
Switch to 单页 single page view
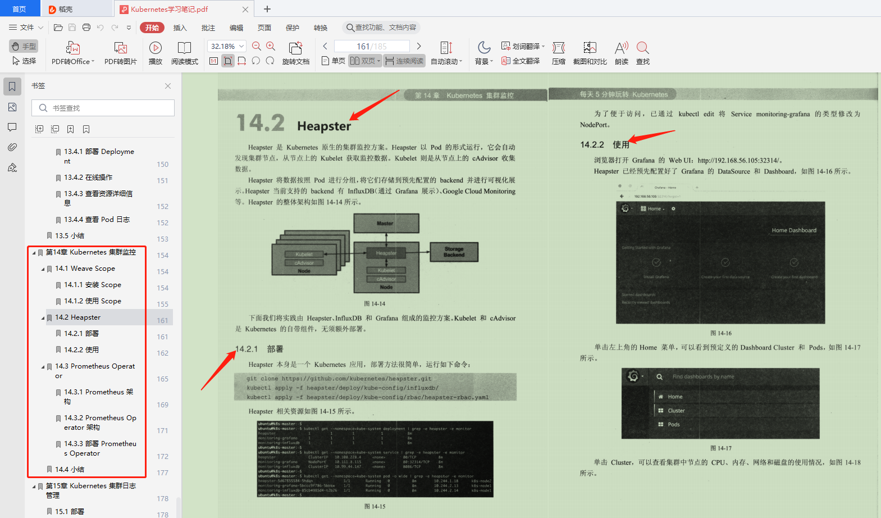[334, 61]
